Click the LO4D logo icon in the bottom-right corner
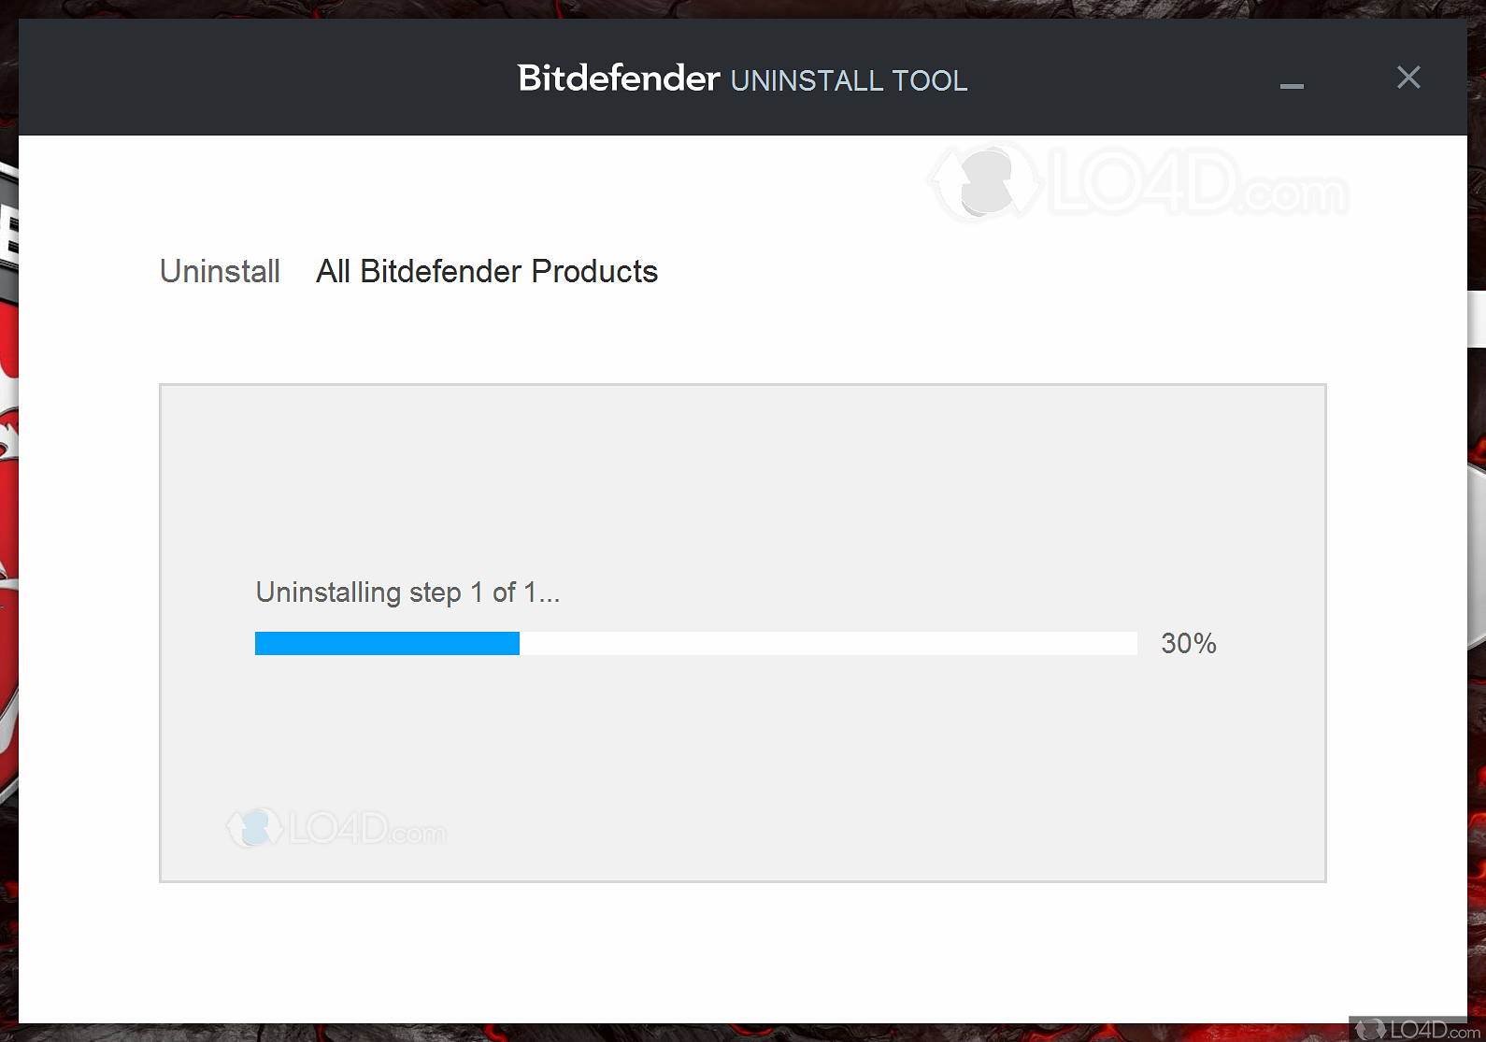Viewport: 1486px width, 1042px height. click(x=1371, y=1030)
